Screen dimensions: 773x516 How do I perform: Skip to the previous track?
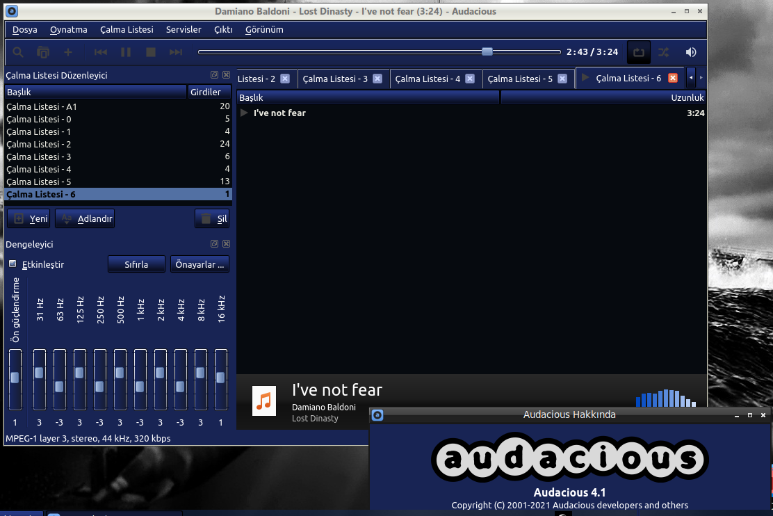click(101, 52)
